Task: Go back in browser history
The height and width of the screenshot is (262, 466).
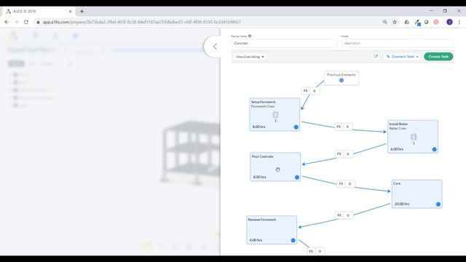Action: (x=7, y=22)
